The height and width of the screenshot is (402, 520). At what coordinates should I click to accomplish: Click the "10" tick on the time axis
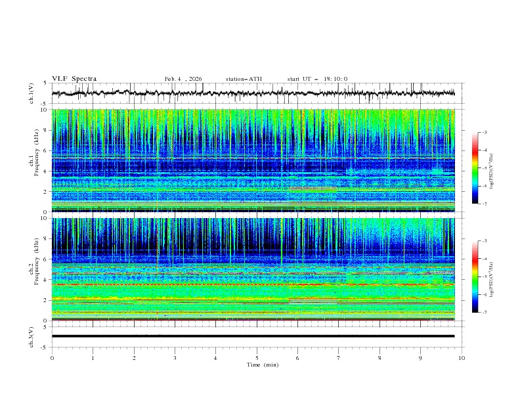click(462, 358)
